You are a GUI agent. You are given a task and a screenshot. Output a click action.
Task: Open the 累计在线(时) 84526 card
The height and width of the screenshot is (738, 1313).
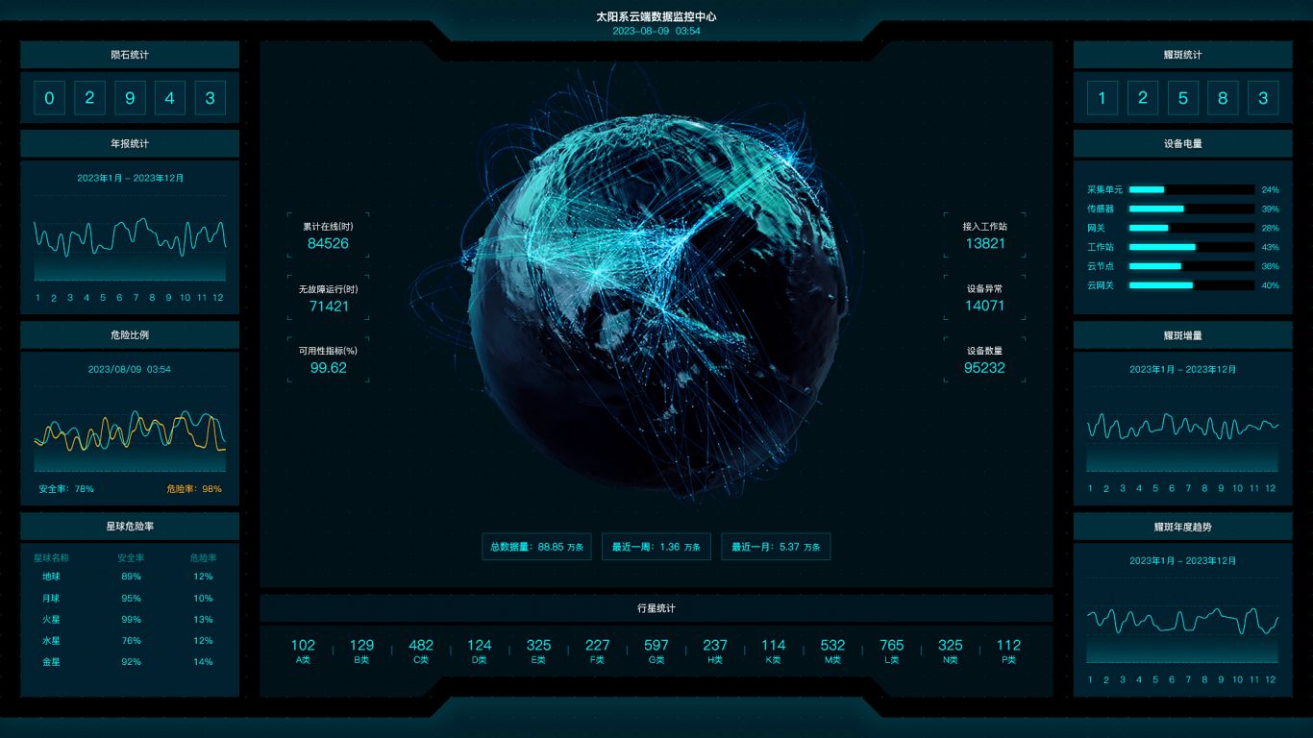tap(328, 236)
